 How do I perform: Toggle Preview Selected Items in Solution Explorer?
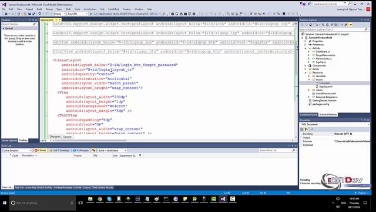[x=350, y=25]
